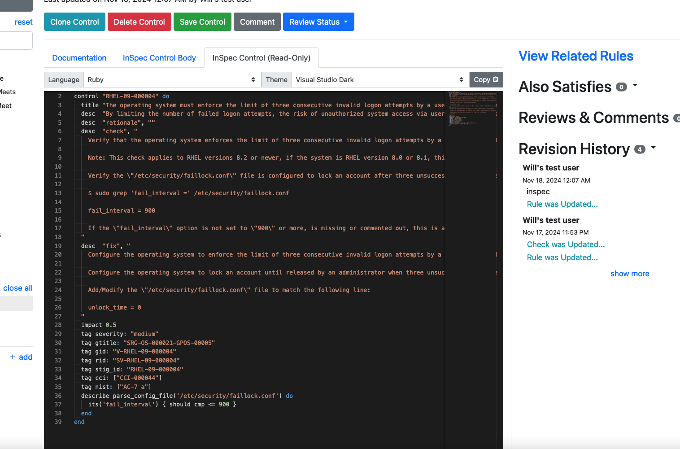The width and height of the screenshot is (680, 449).
Task: Expand the Also Satisfies section
Action: tap(635, 85)
